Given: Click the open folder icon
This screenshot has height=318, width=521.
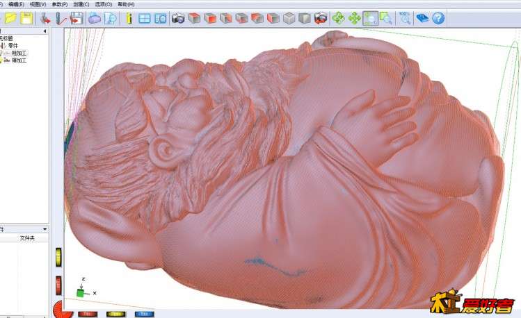Looking at the screenshot, I should click(x=10, y=19).
